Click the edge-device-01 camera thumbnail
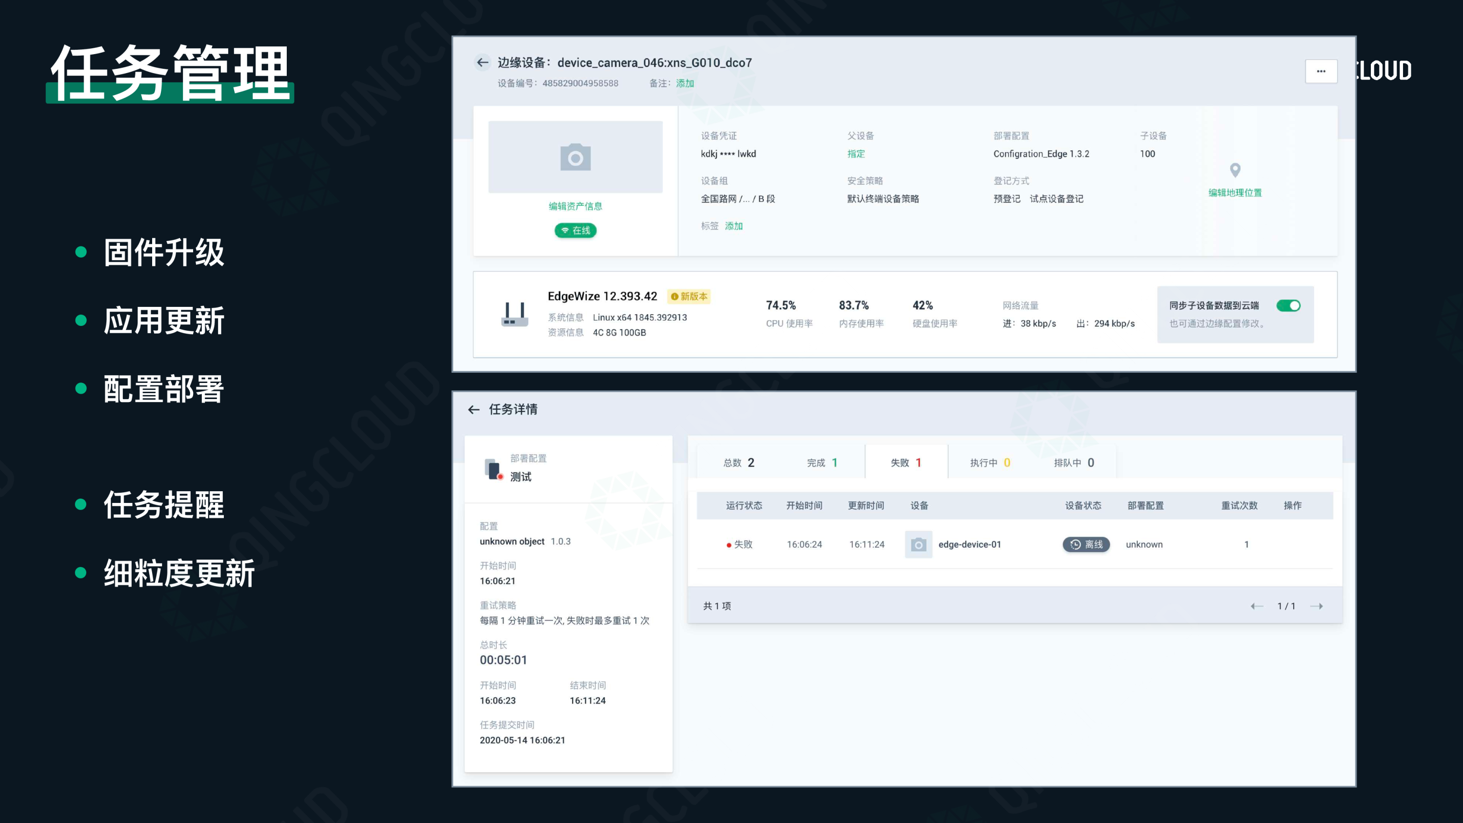This screenshot has height=823, width=1463. point(918,545)
